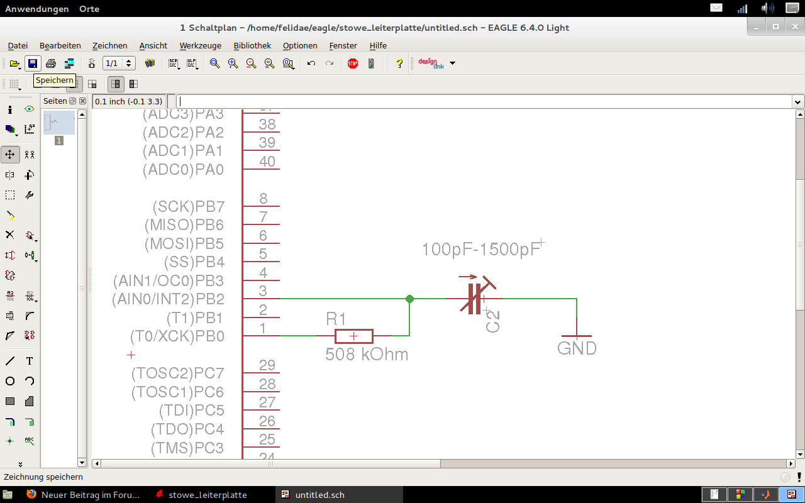
Task: Select the Rectangle tool
Action: tap(10, 401)
